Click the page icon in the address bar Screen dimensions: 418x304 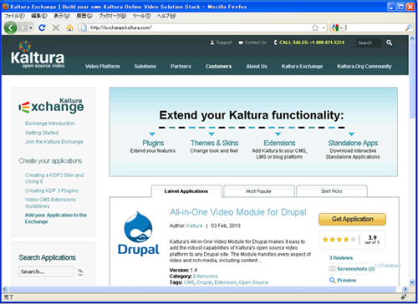pyautogui.click(x=84, y=28)
